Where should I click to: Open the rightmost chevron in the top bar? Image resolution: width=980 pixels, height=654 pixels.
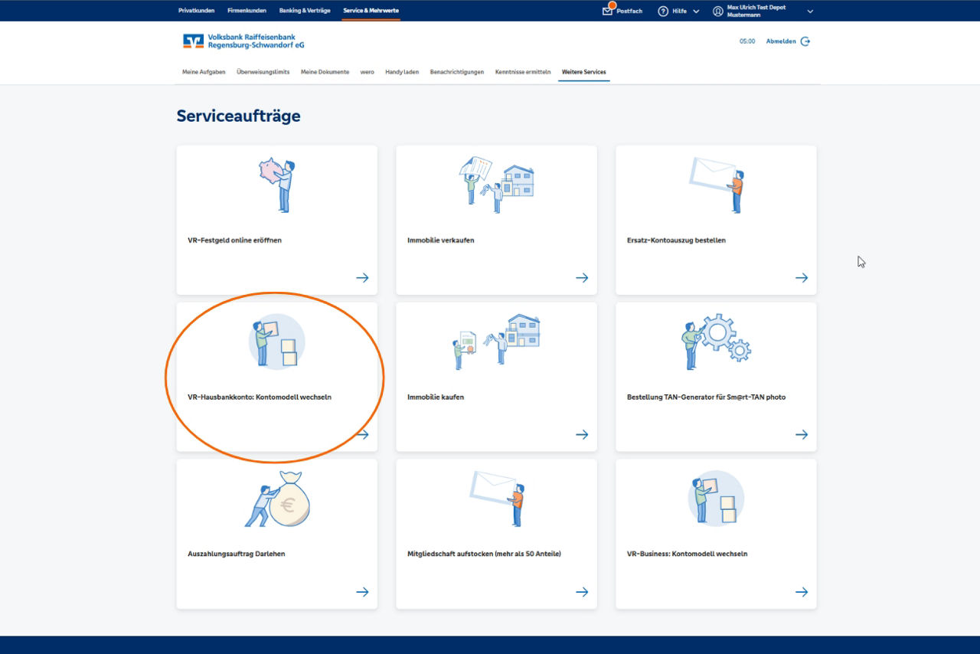point(809,11)
